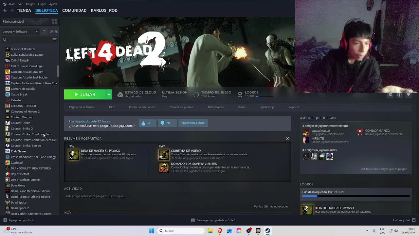Open Página de la tienda link
The image size is (419, 236).
click(x=82, y=107)
